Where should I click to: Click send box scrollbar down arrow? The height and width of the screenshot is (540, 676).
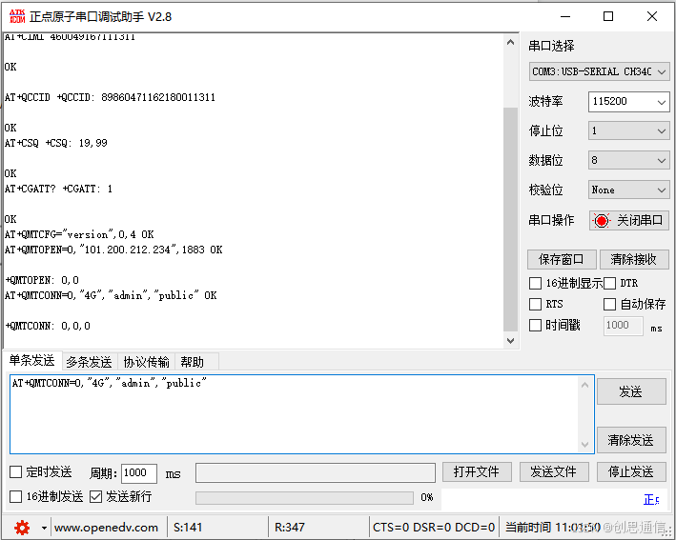pos(585,445)
